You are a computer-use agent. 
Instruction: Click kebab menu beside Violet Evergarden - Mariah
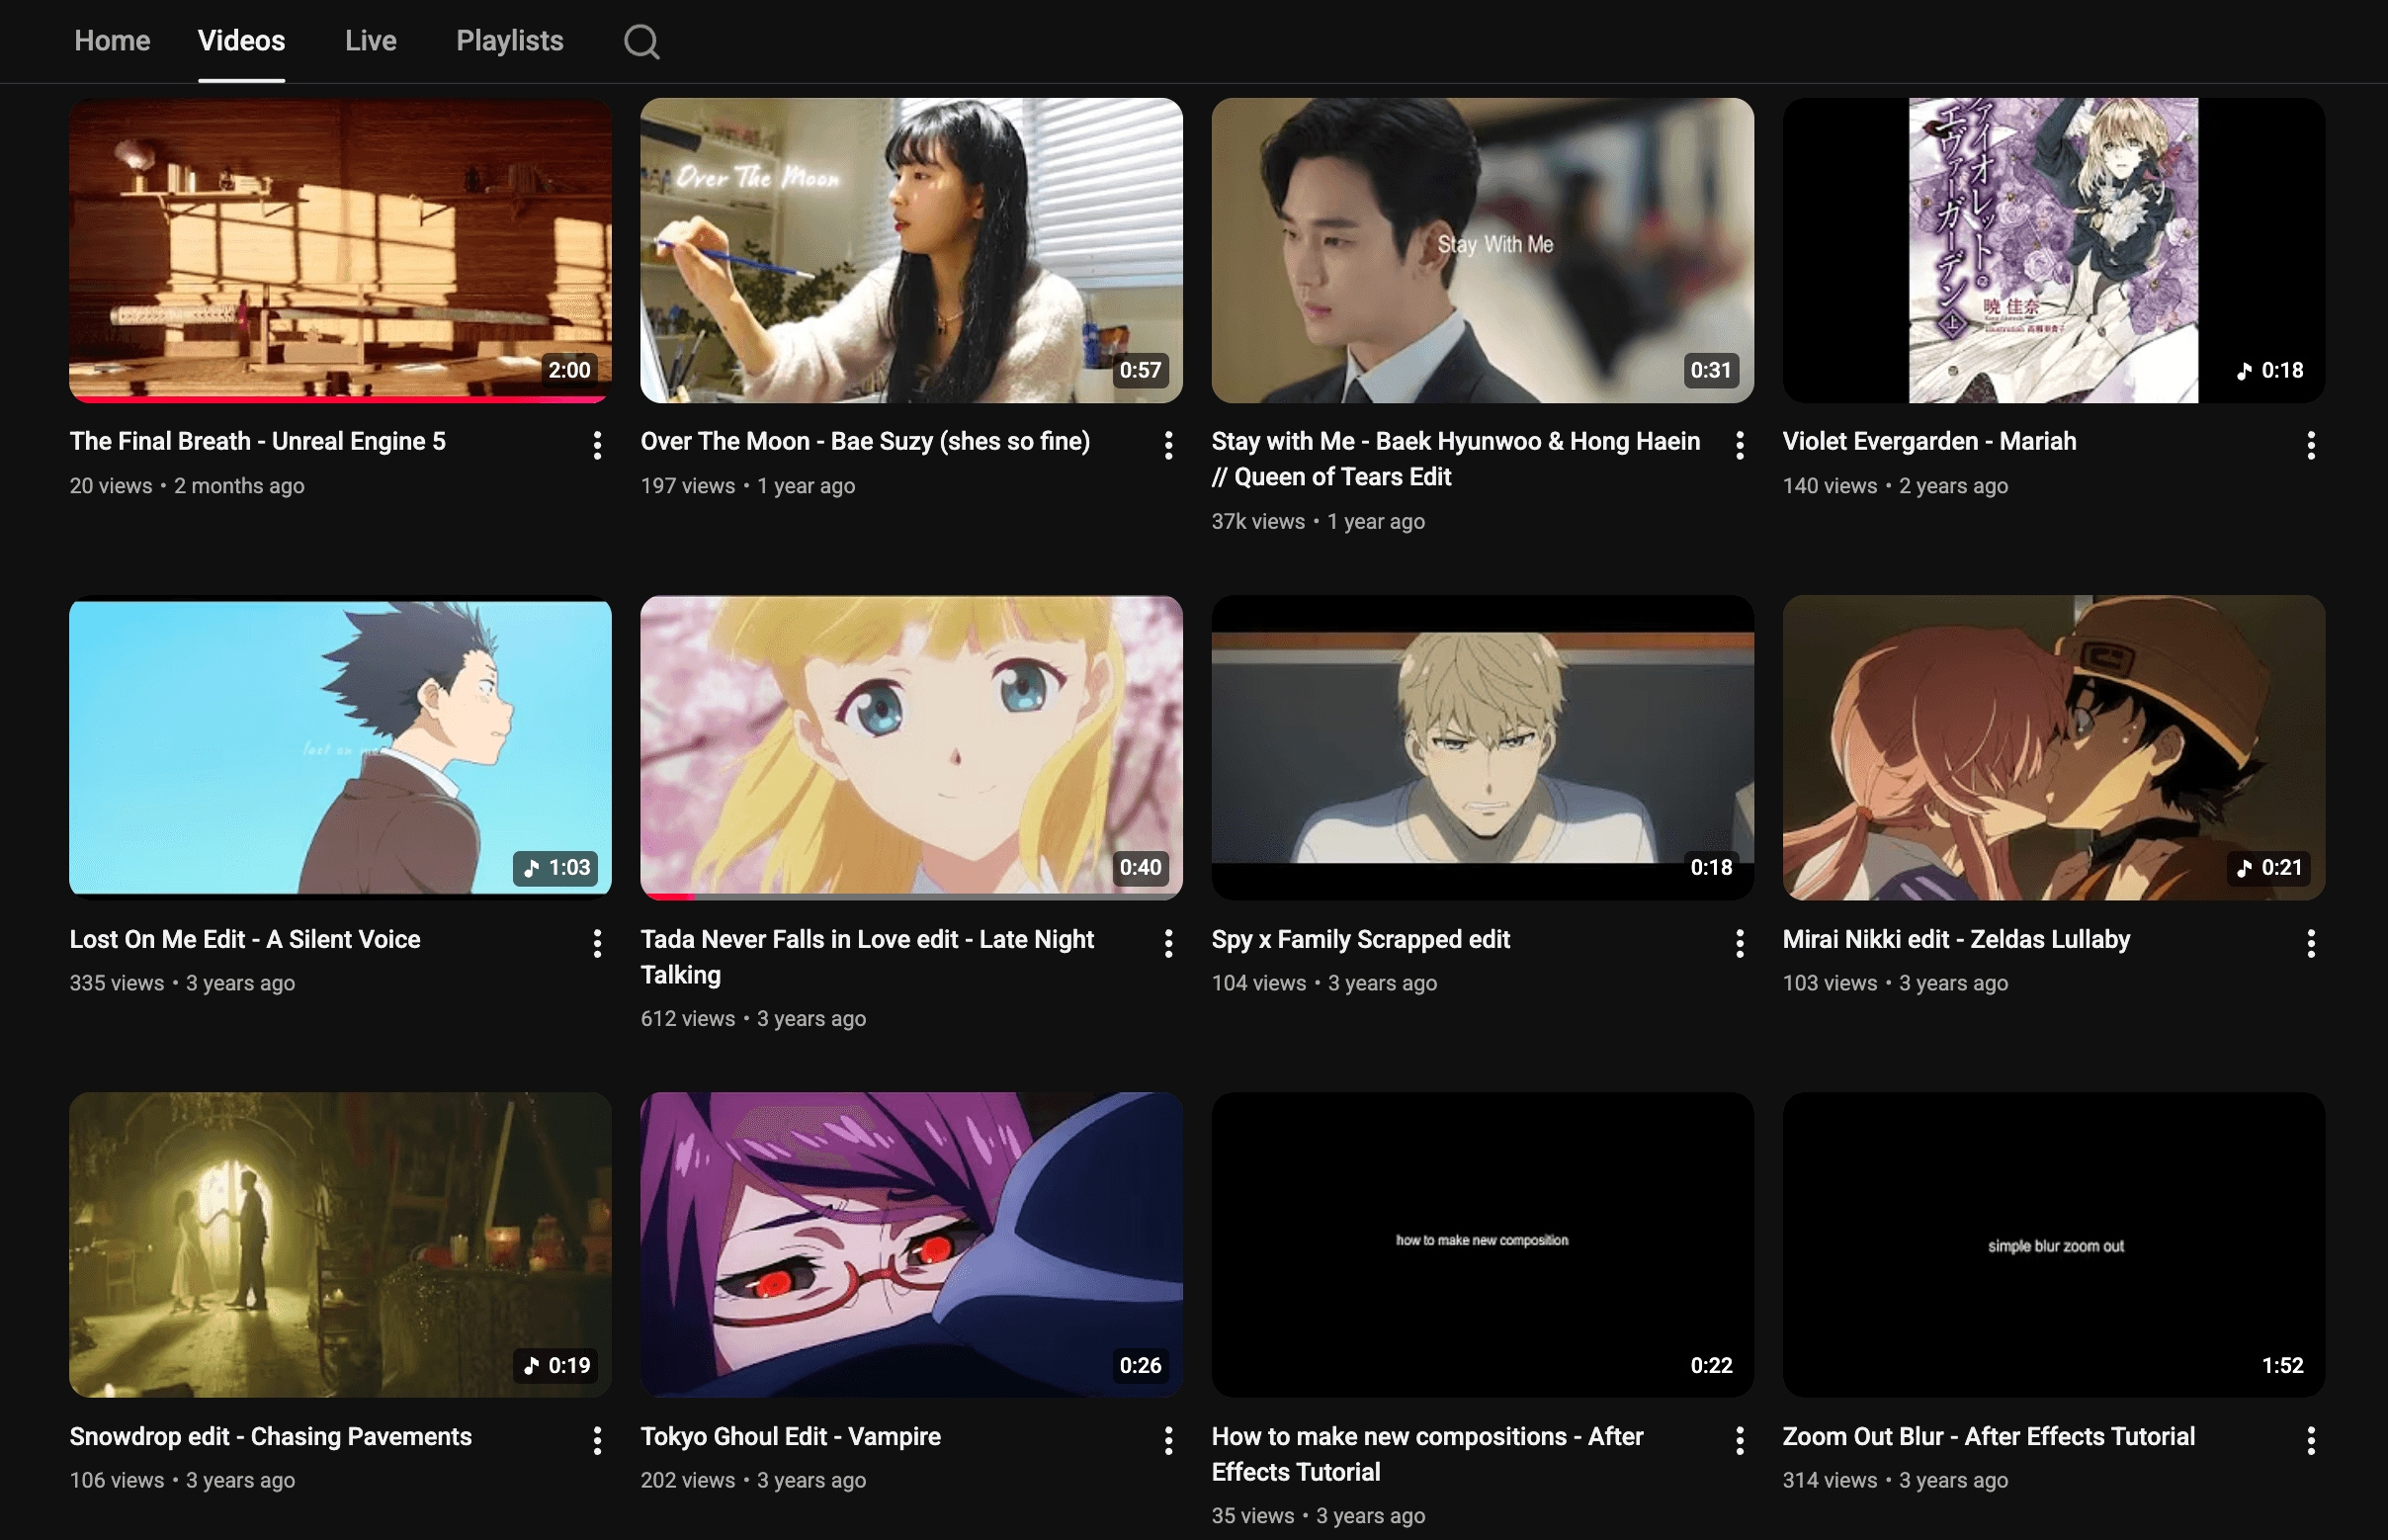(2310, 446)
